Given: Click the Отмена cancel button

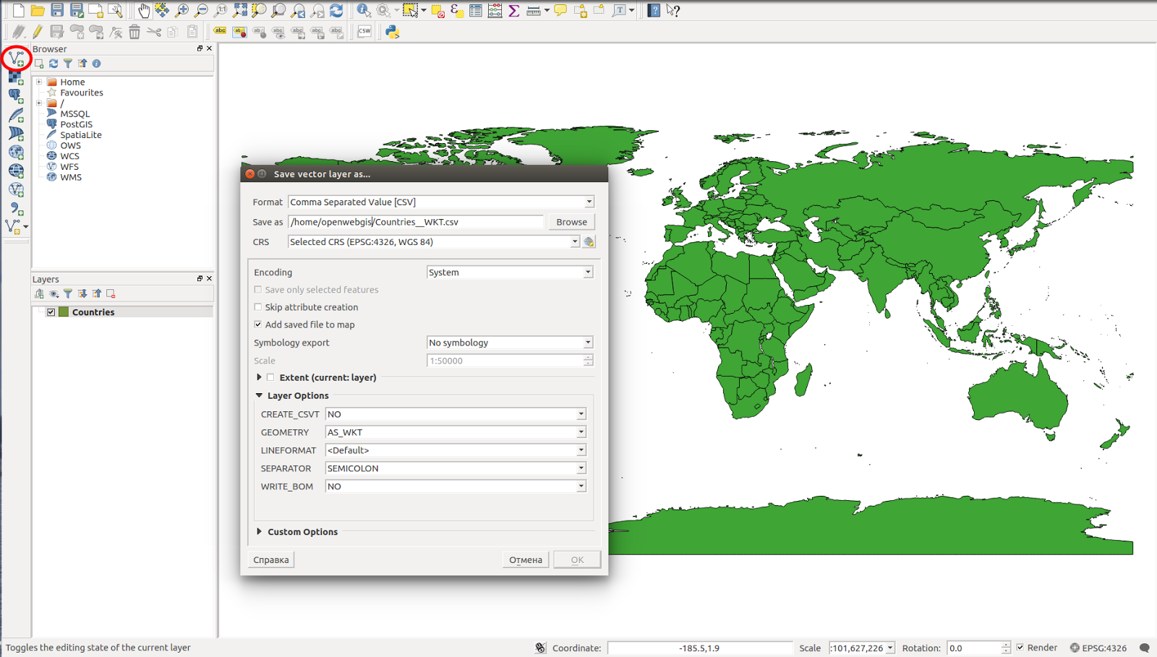Looking at the screenshot, I should pyautogui.click(x=525, y=560).
